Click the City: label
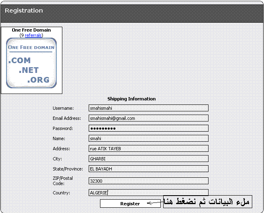264x213 pixels. 57,159
